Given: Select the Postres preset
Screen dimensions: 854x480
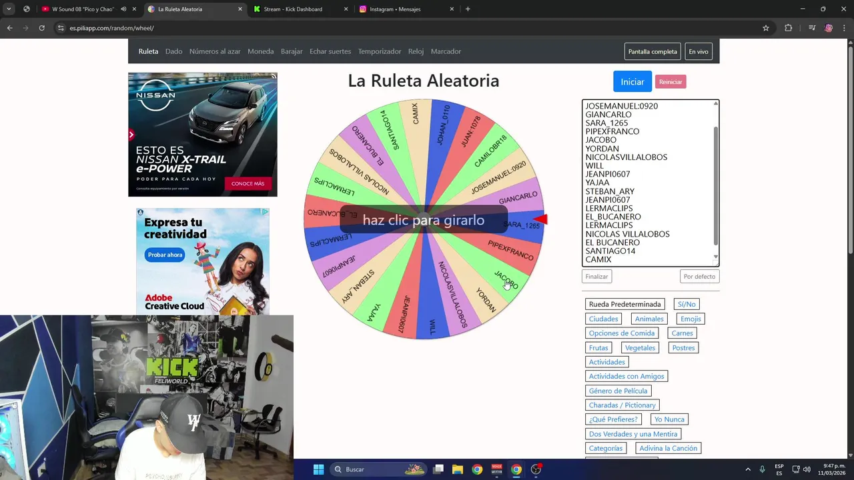Looking at the screenshot, I should (x=683, y=348).
